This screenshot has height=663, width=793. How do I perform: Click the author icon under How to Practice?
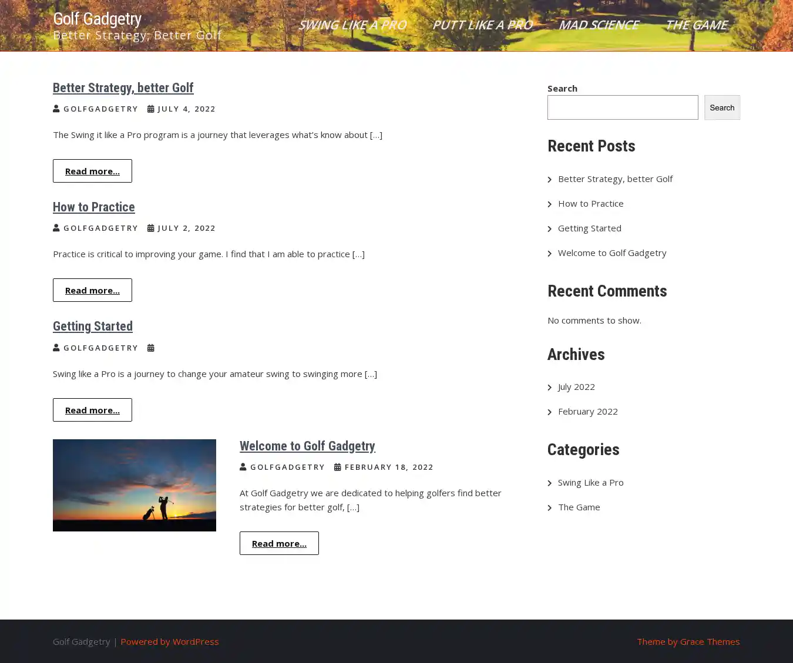point(56,228)
